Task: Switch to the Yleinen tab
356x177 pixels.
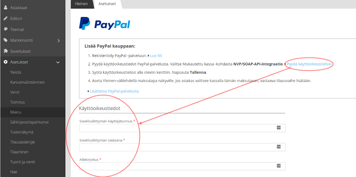Action: click(81, 4)
